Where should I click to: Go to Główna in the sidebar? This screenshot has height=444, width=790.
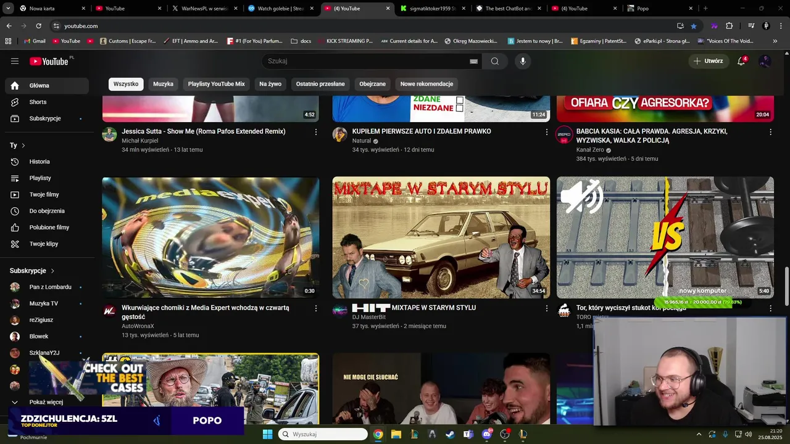(x=48, y=86)
